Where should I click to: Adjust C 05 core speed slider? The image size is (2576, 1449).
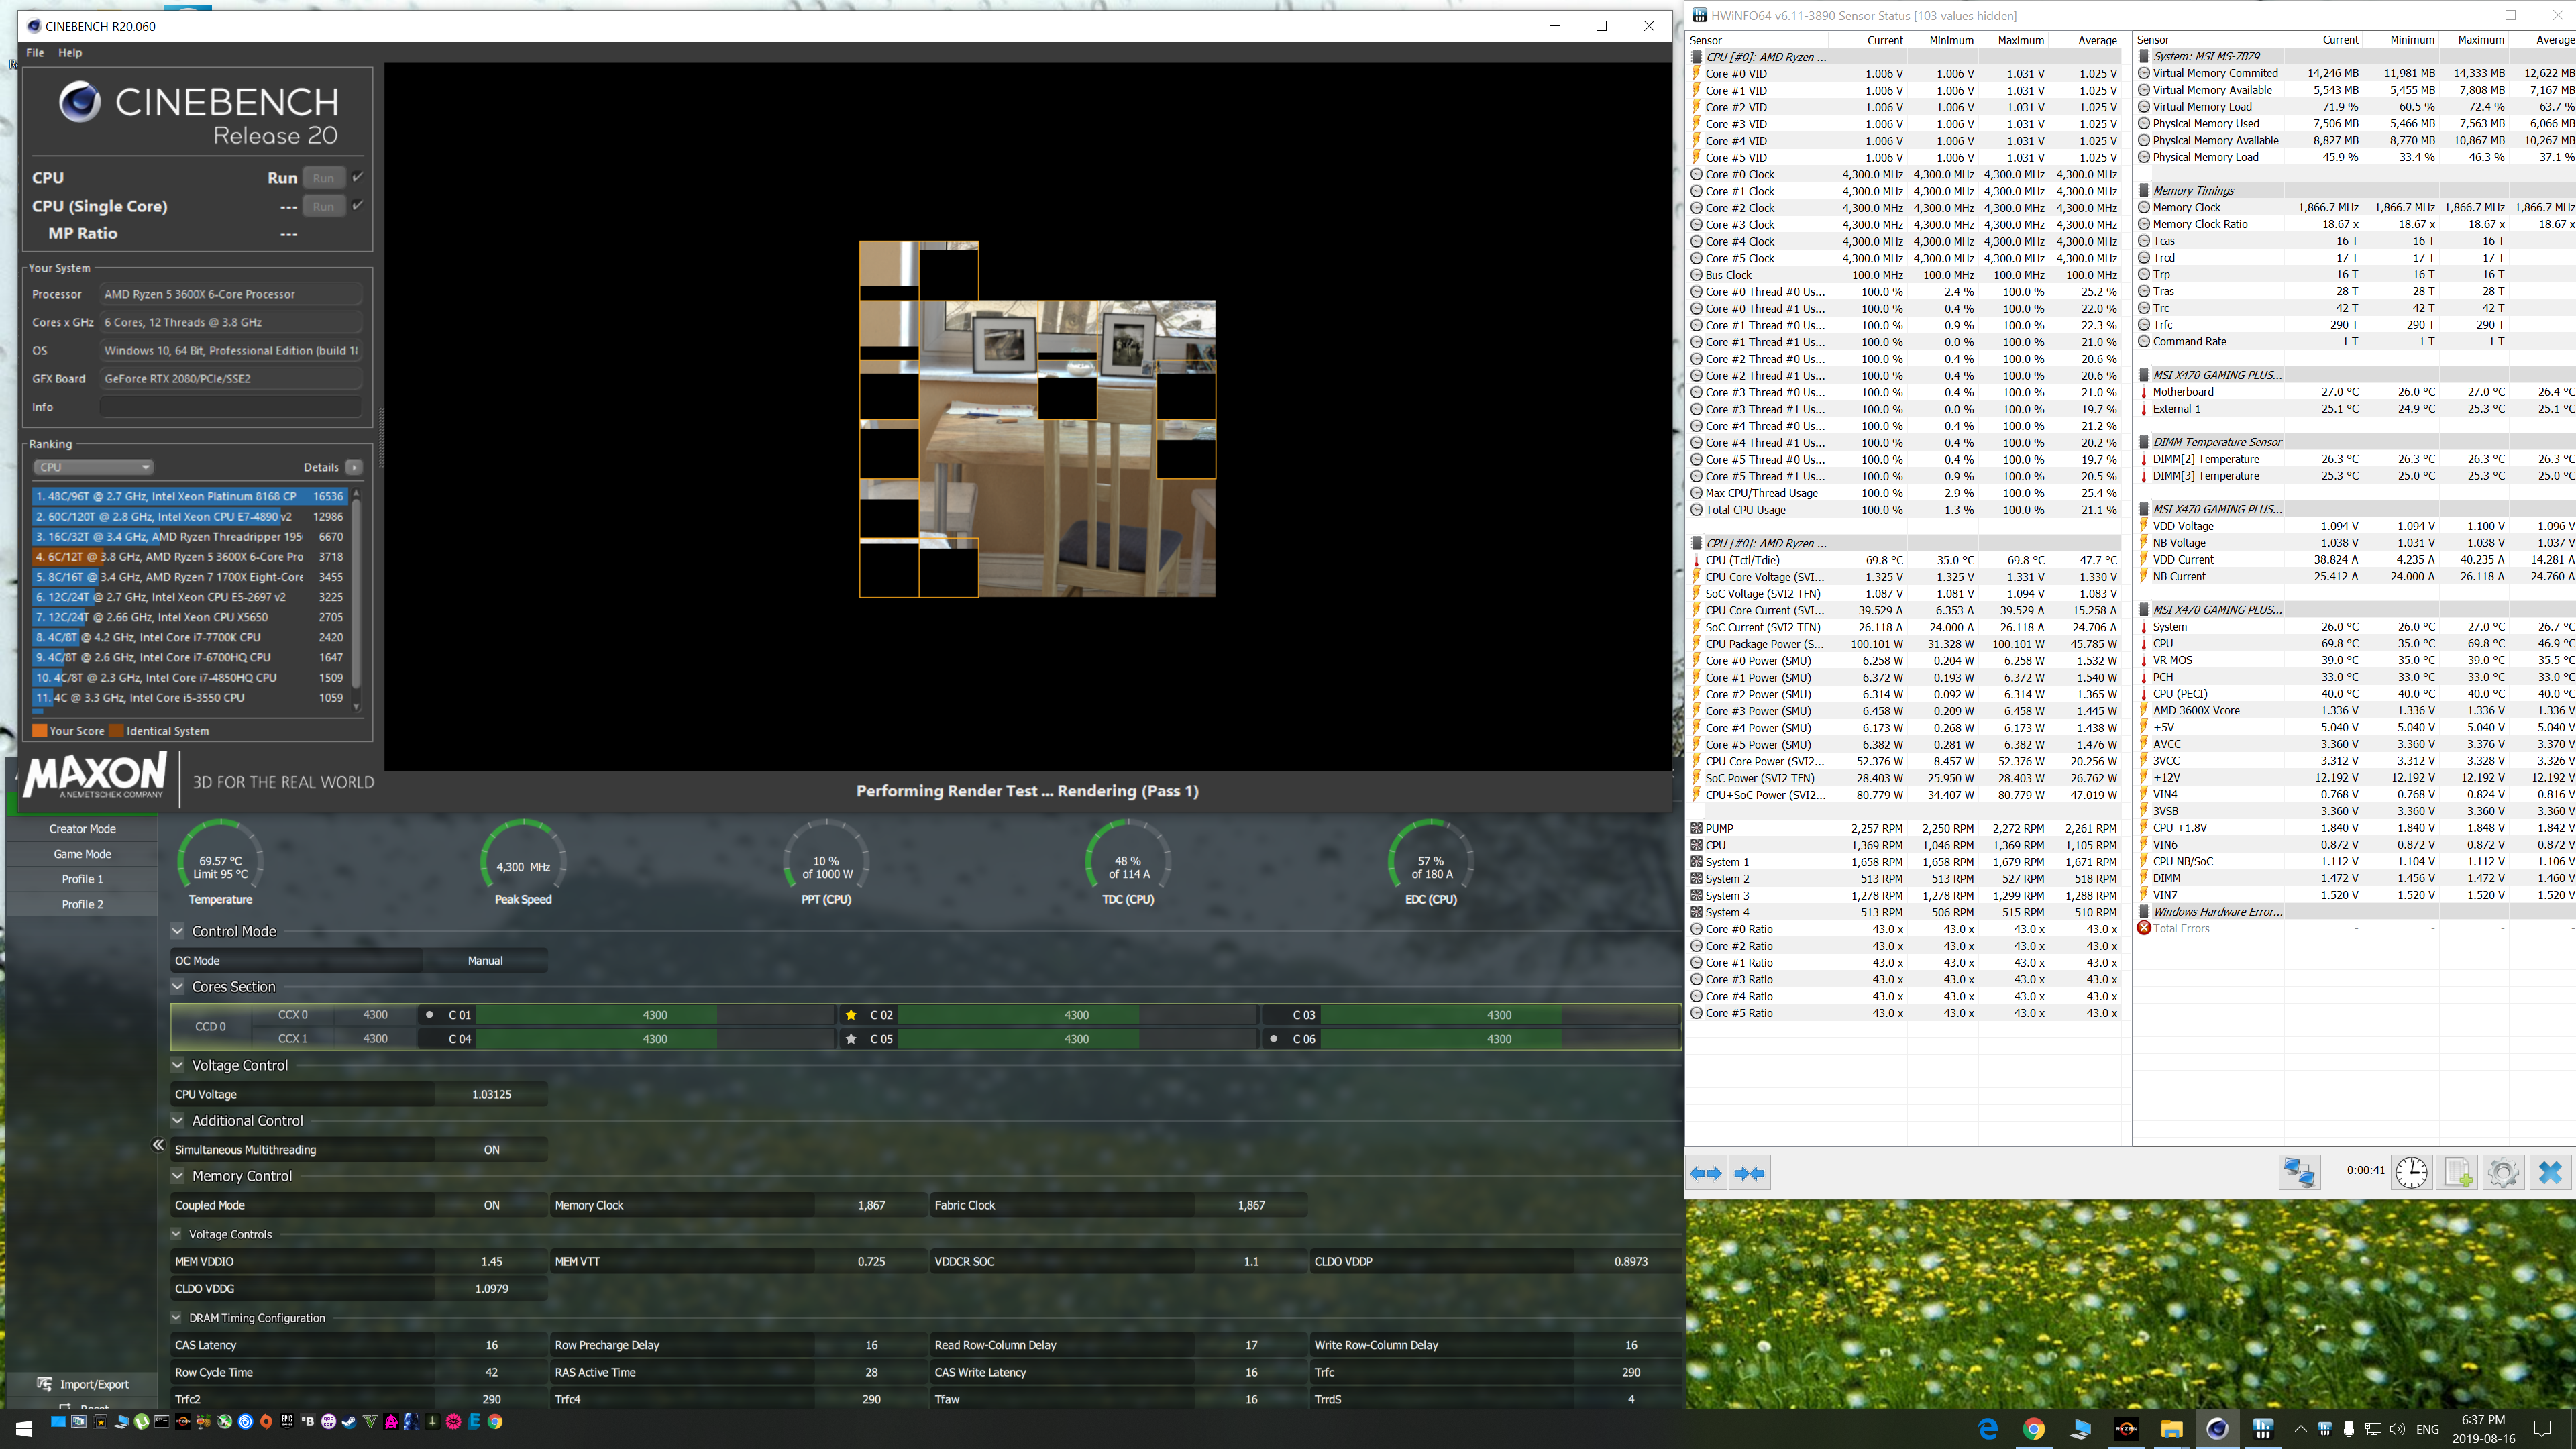[x=1077, y=1039]
